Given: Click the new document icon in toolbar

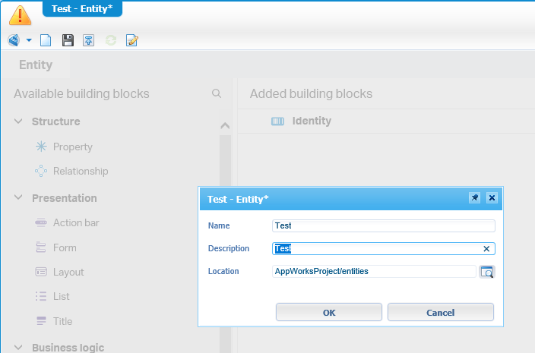Looking at the screenshot, I should (46, 40).
